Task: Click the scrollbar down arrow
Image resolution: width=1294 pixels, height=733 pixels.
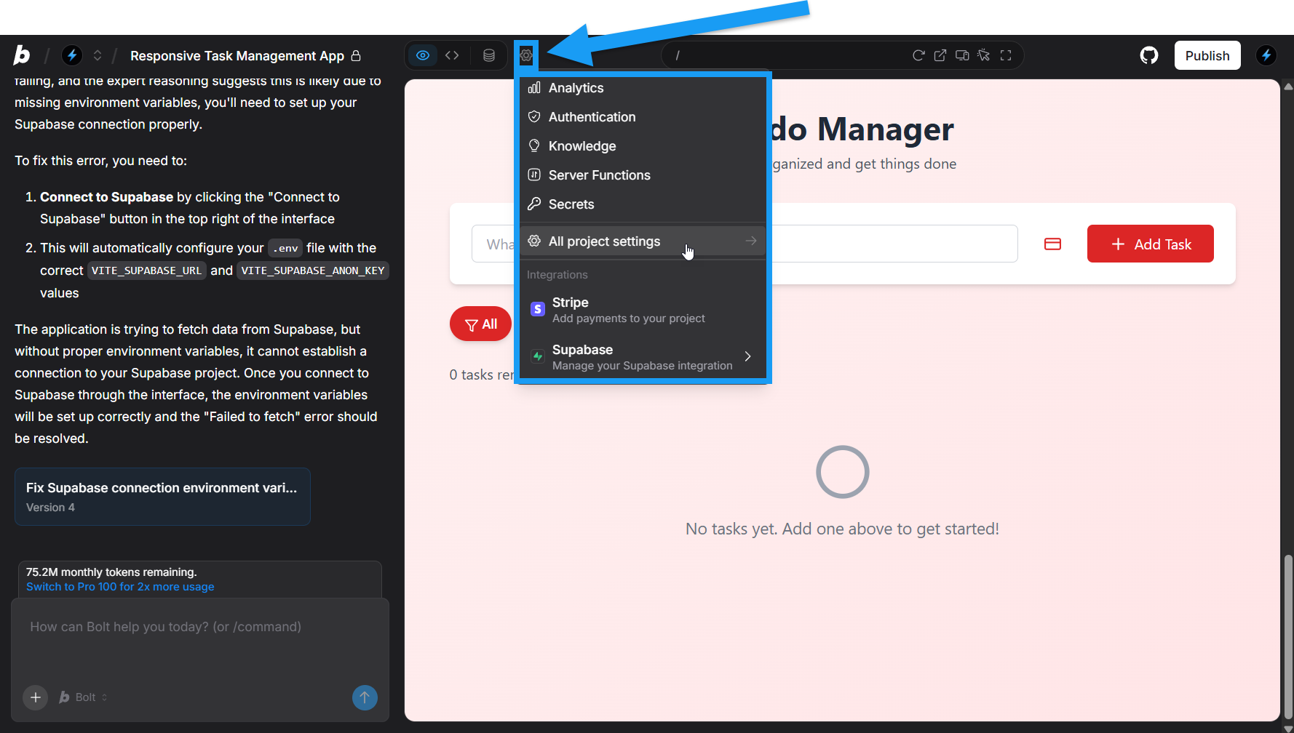Action: pyautogui.click(x=1288, y=728)
